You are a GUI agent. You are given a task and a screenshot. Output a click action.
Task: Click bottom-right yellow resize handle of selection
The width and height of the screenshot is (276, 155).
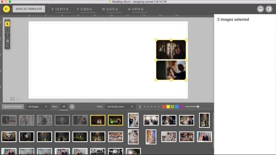click(x=186, y=80)
